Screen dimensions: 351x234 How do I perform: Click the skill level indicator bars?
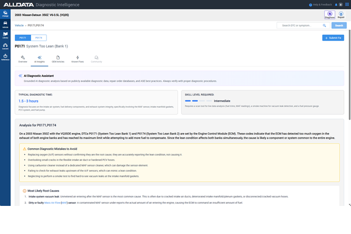[x=198, y=101]
